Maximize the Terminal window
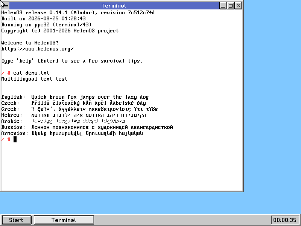Screen dimensions: 301x226 click(231, 6)
